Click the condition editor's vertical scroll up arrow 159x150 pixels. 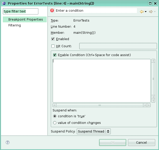[153, 61]
